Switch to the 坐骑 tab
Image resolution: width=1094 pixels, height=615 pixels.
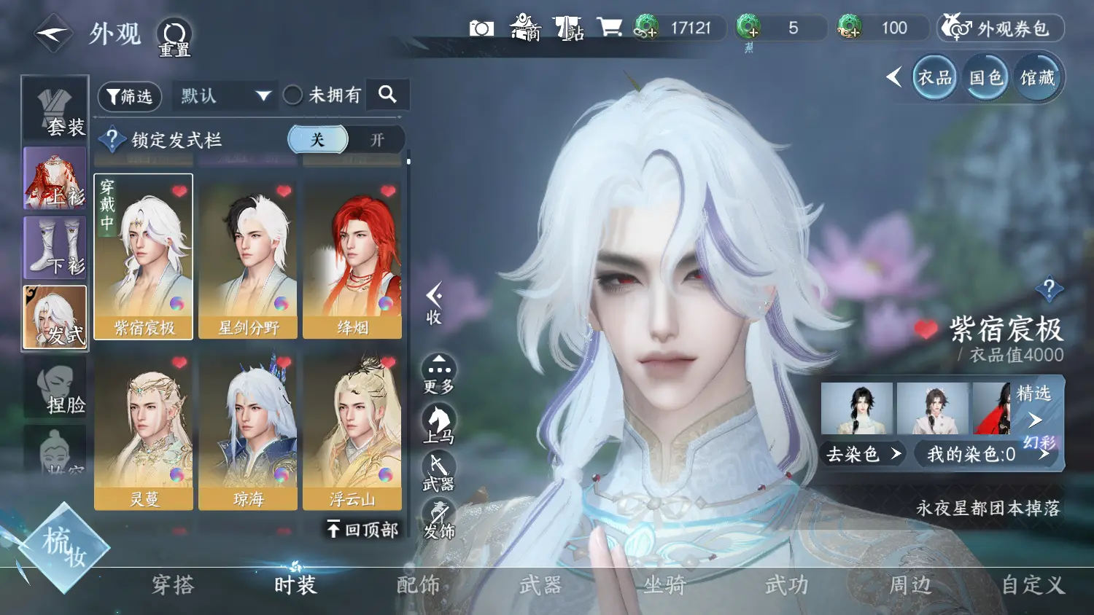click(x=664, y=585)
